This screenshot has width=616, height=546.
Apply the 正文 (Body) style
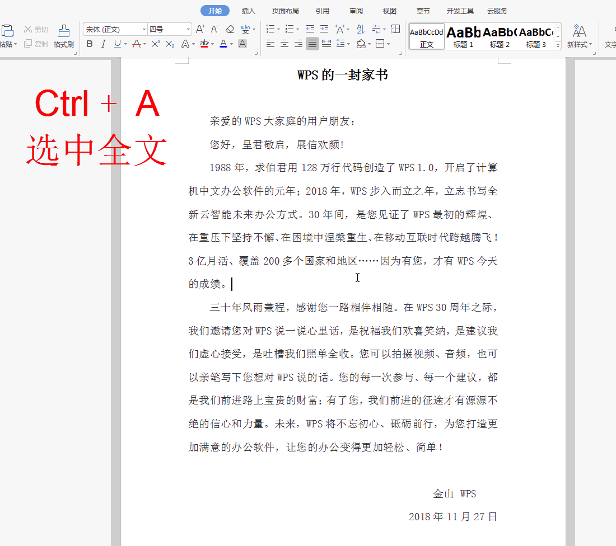pos(427,36)
